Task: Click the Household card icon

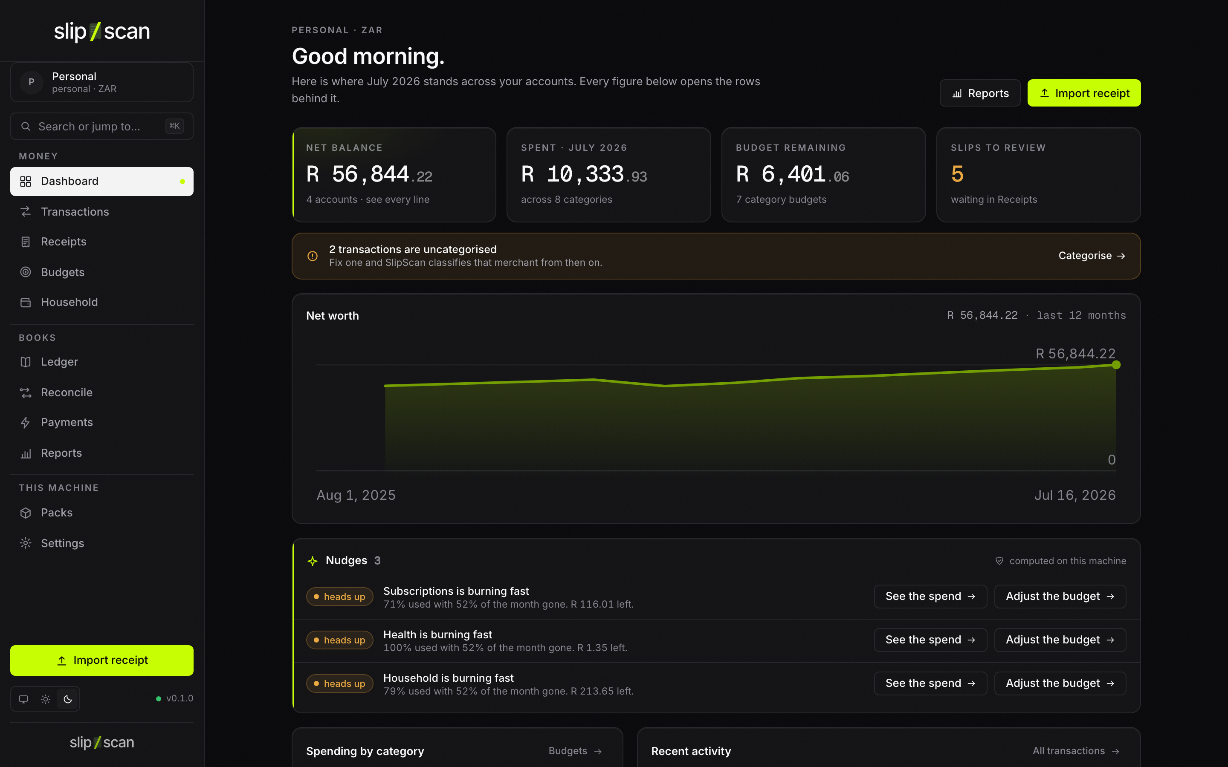Action: (x=26, y=303)
